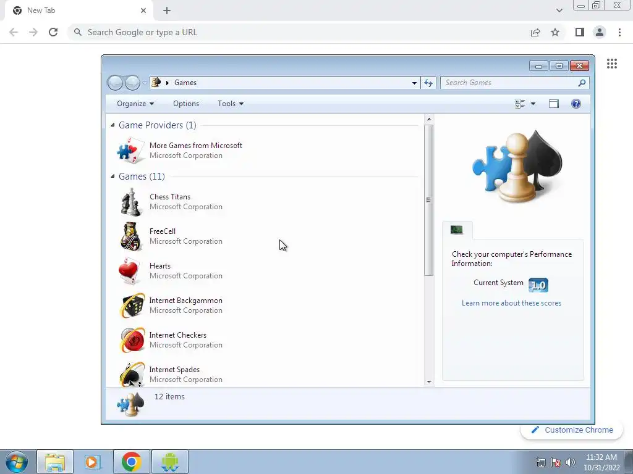Click the Current System 1.0 score badge
The width and height of the screenshot is (633, 474).
tap(538, 285)
